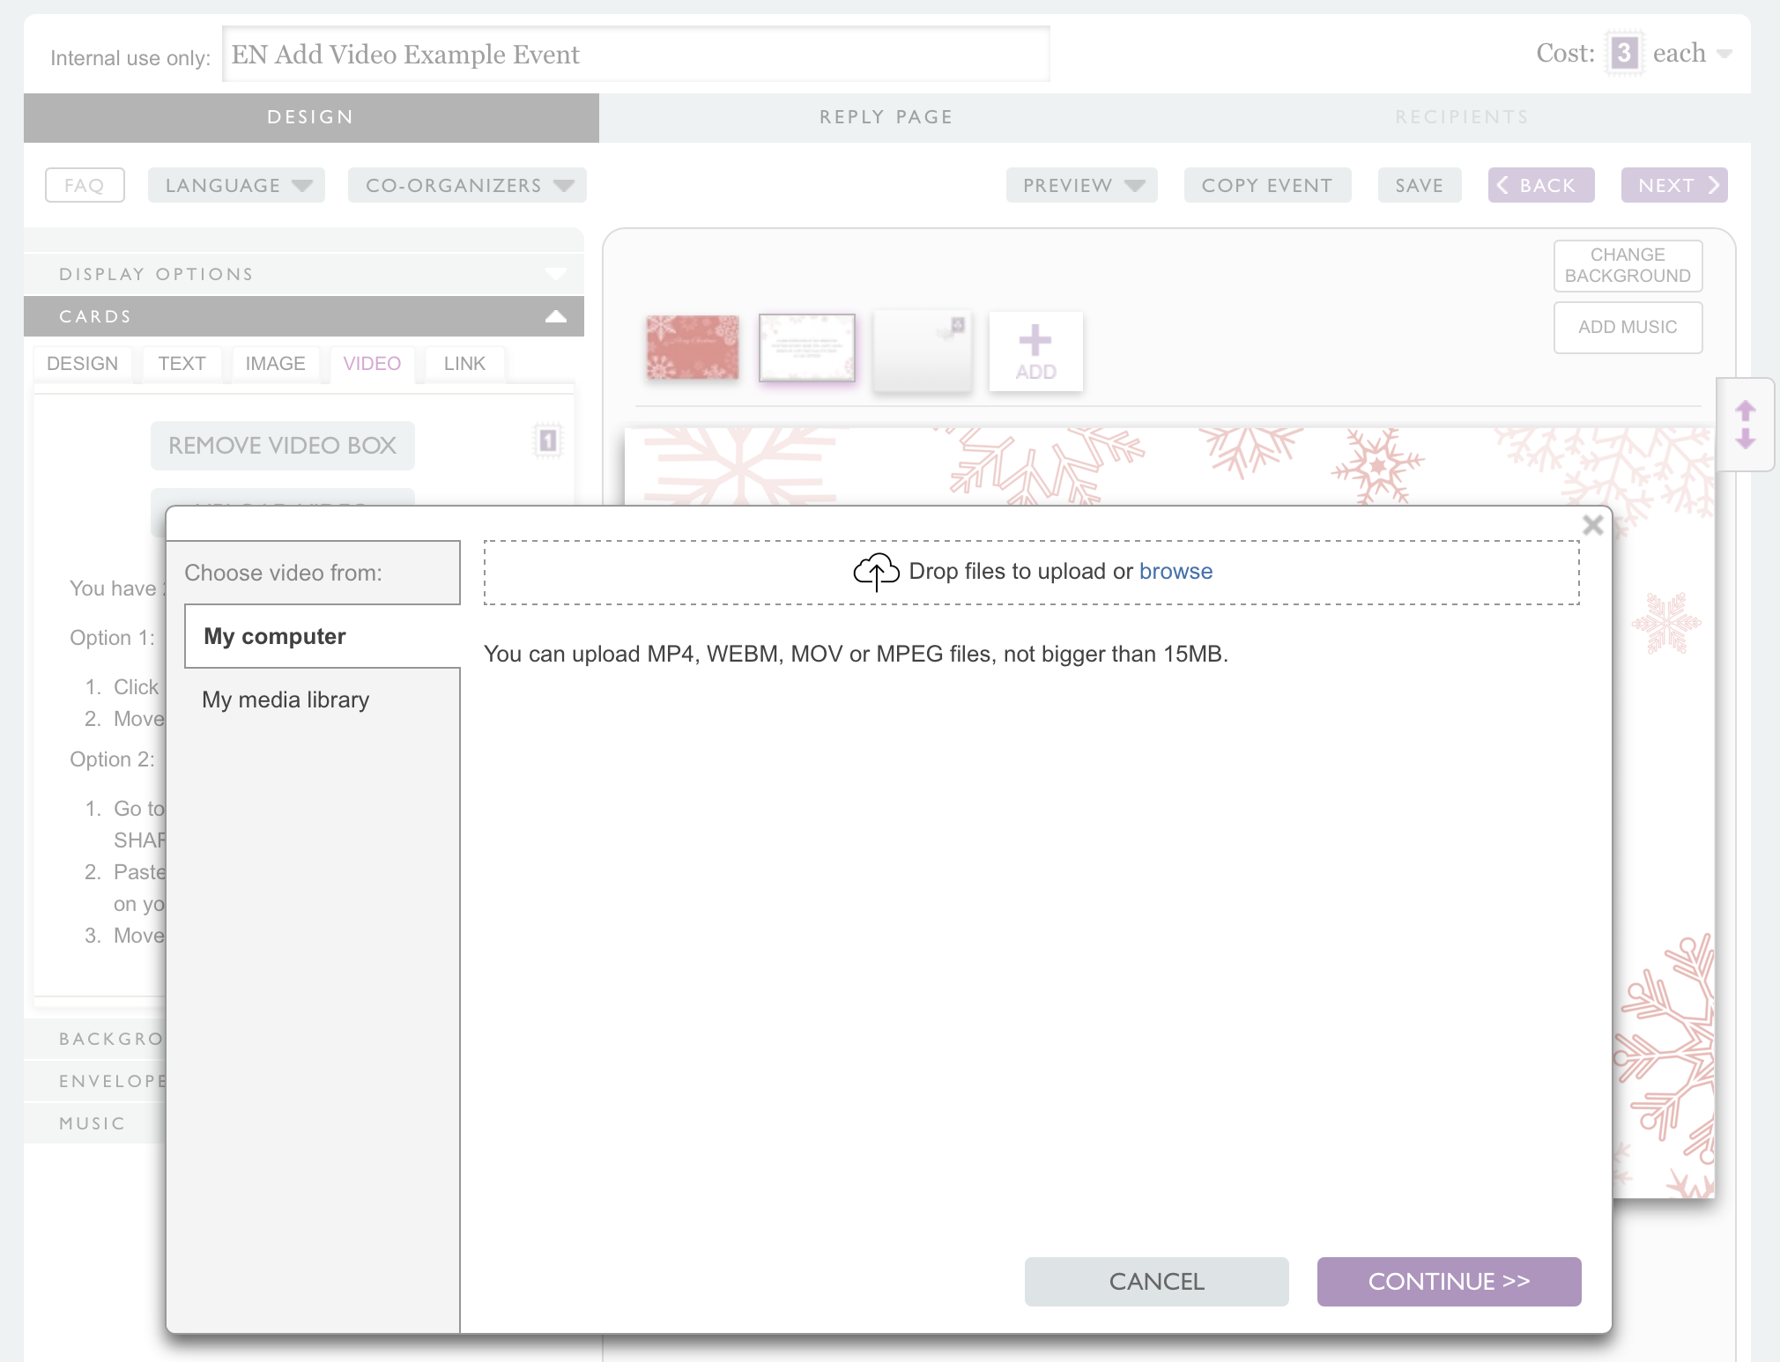This screenshot has width=1780, height=1362.
Task: Open the Language dropdown
Action: click(236, 186)
